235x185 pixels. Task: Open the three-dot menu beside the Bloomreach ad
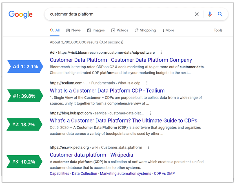pyautogui.click(x=161, y=52)
